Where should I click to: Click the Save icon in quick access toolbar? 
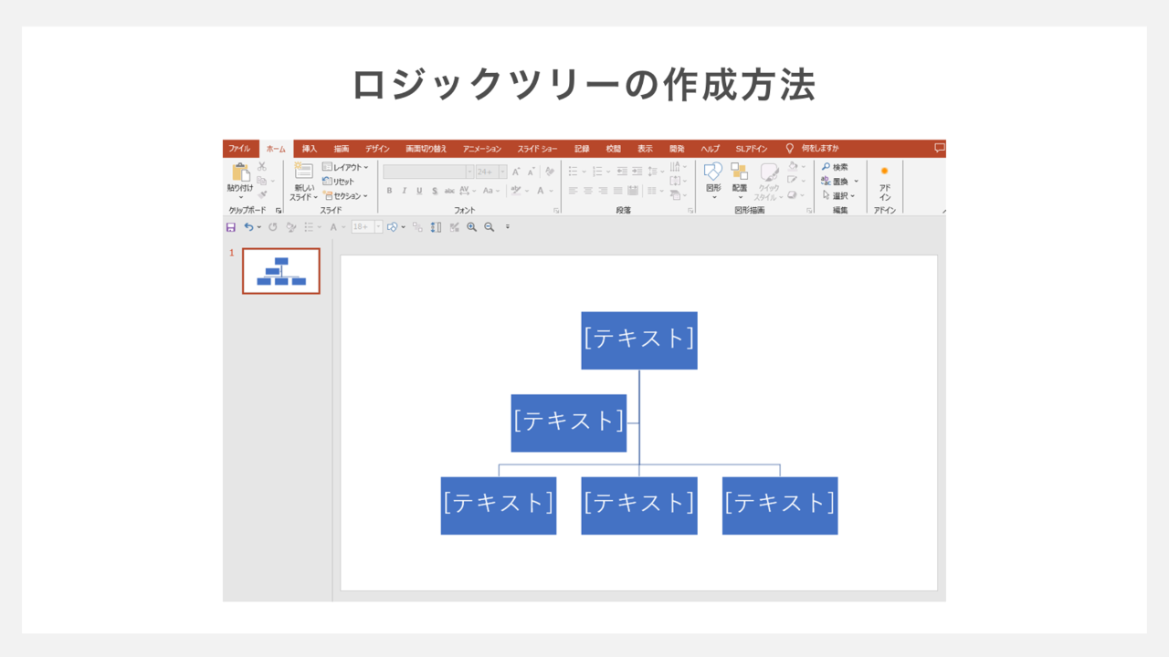pos(231,227)
